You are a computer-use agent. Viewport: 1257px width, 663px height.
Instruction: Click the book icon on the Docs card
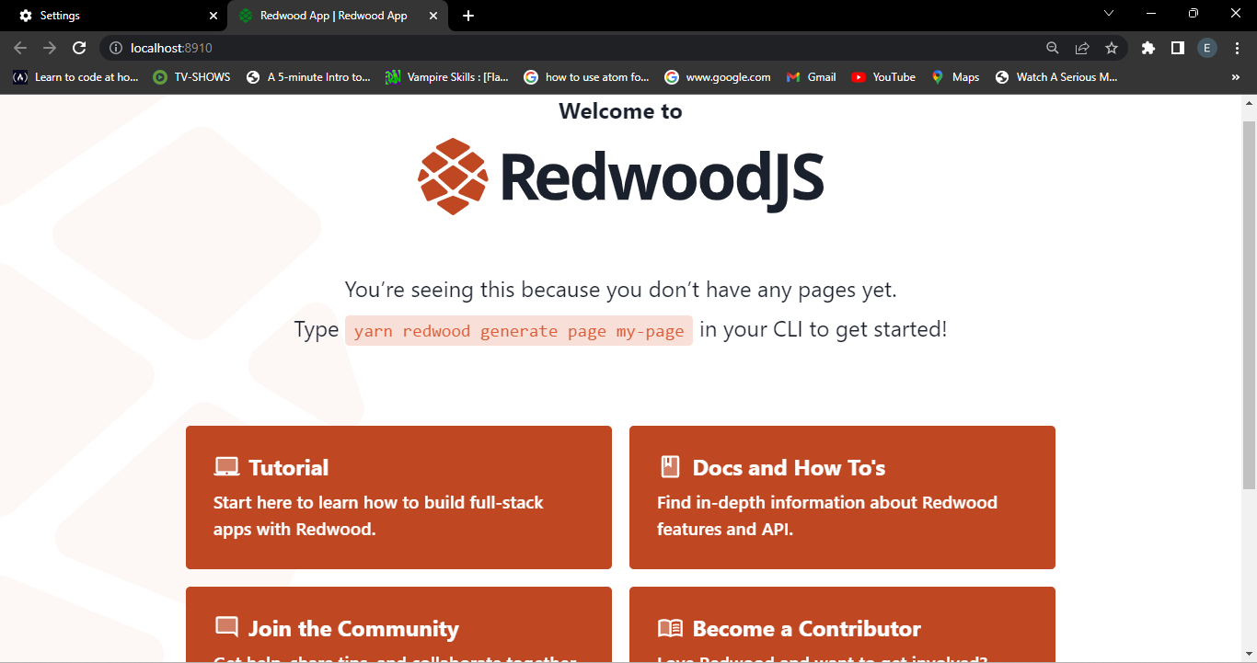670,467
